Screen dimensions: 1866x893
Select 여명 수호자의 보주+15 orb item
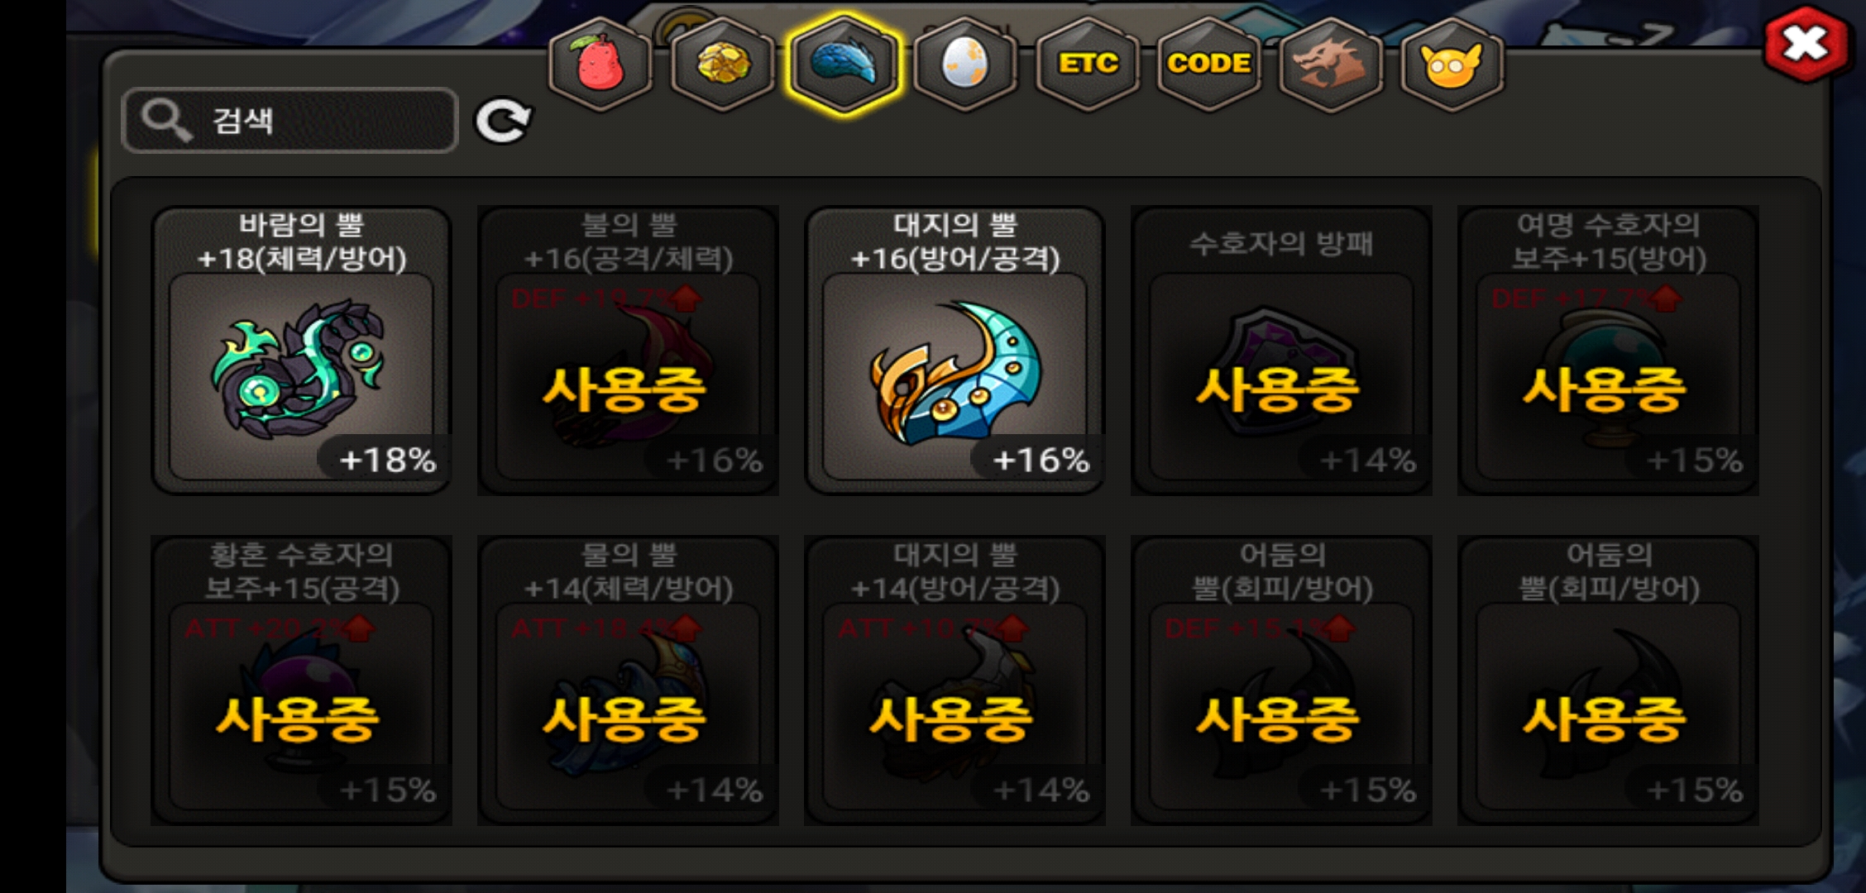[x=1608, y=351]
